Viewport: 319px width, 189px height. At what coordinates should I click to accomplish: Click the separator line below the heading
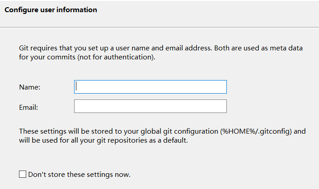click(x=159, y=27)
